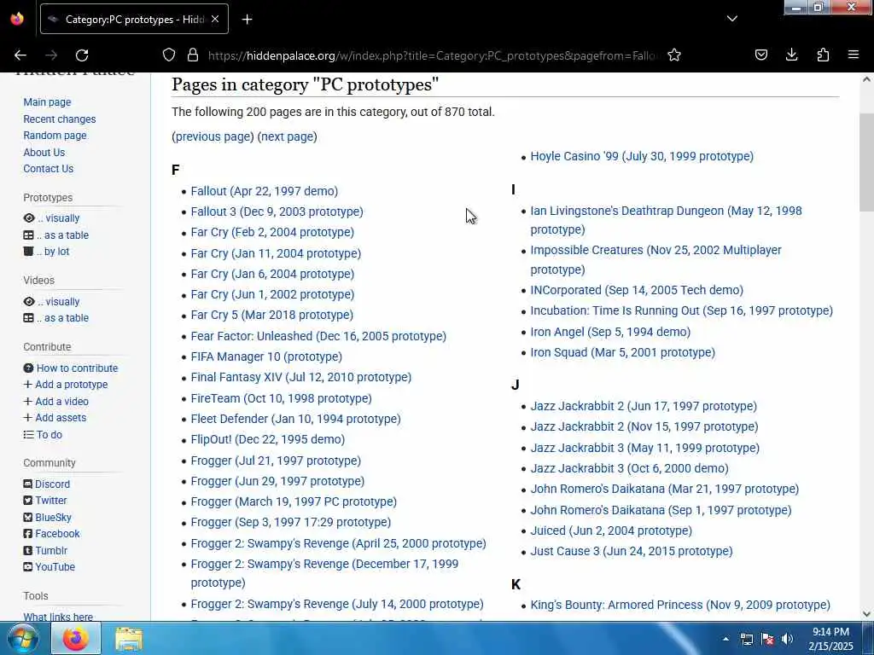This screenshot has height=655, width=874.
Task: Open the taskbar clock and date
Action: (830, 639)
